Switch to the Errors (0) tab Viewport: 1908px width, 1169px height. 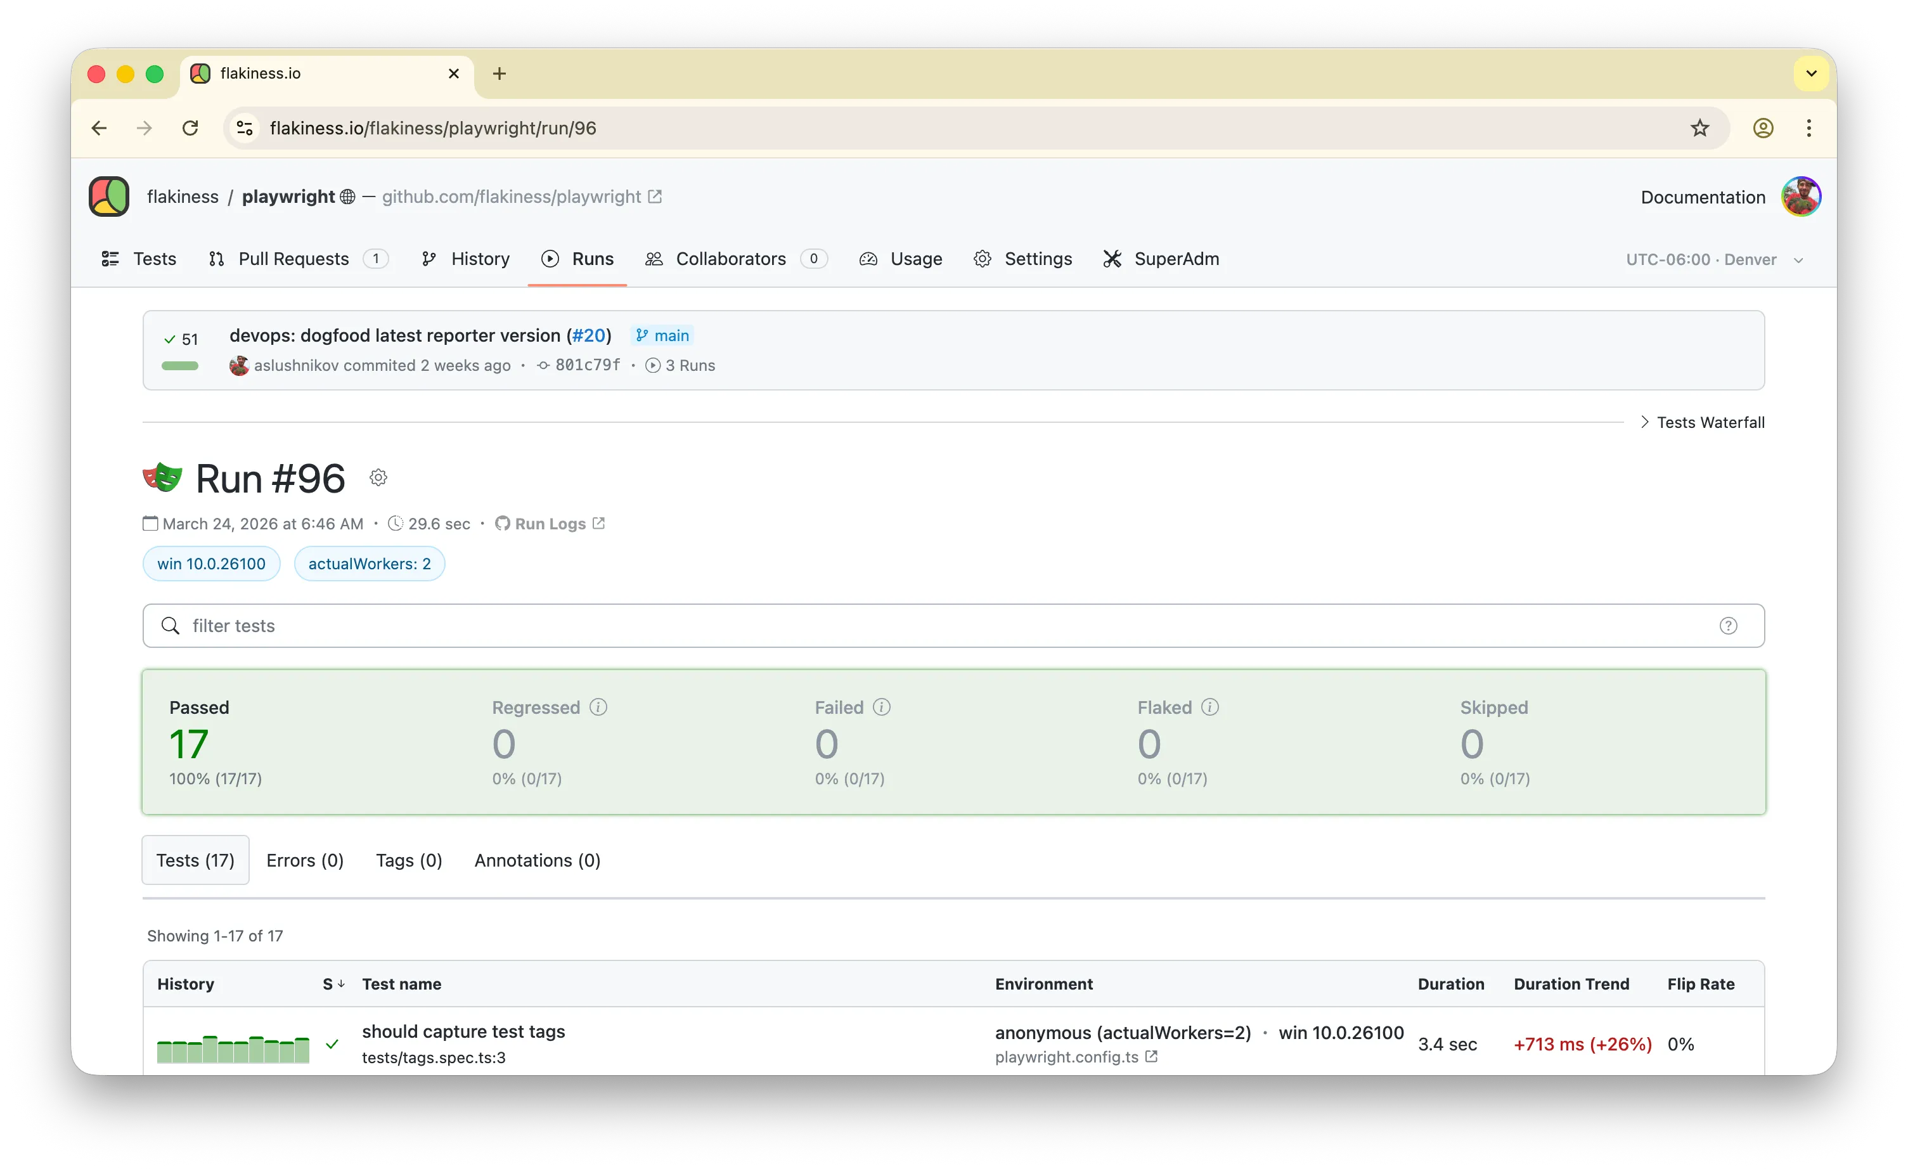305,860
